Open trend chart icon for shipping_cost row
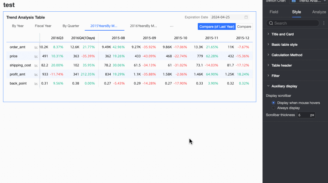 point(36,65)
